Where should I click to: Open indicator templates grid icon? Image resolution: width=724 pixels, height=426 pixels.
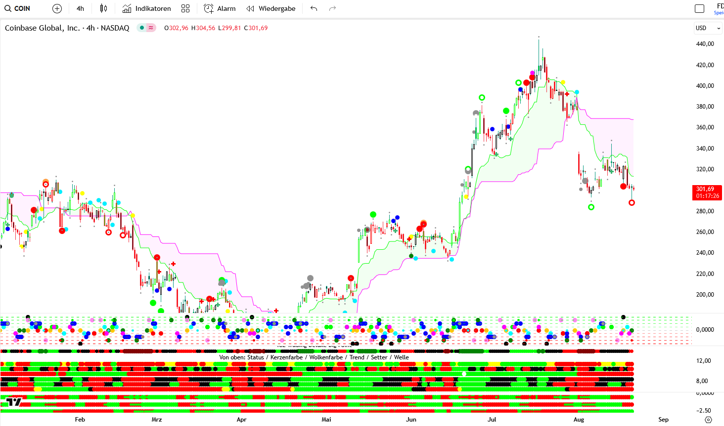[185, 8]
